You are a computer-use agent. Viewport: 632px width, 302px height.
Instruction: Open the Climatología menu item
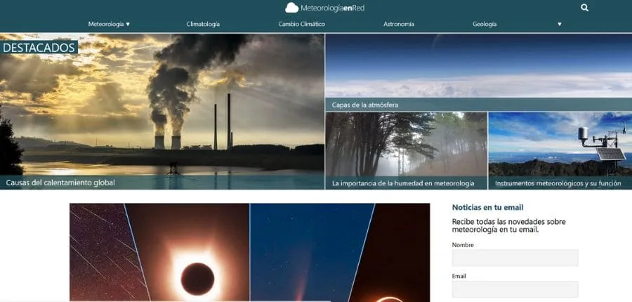(203, 24)
